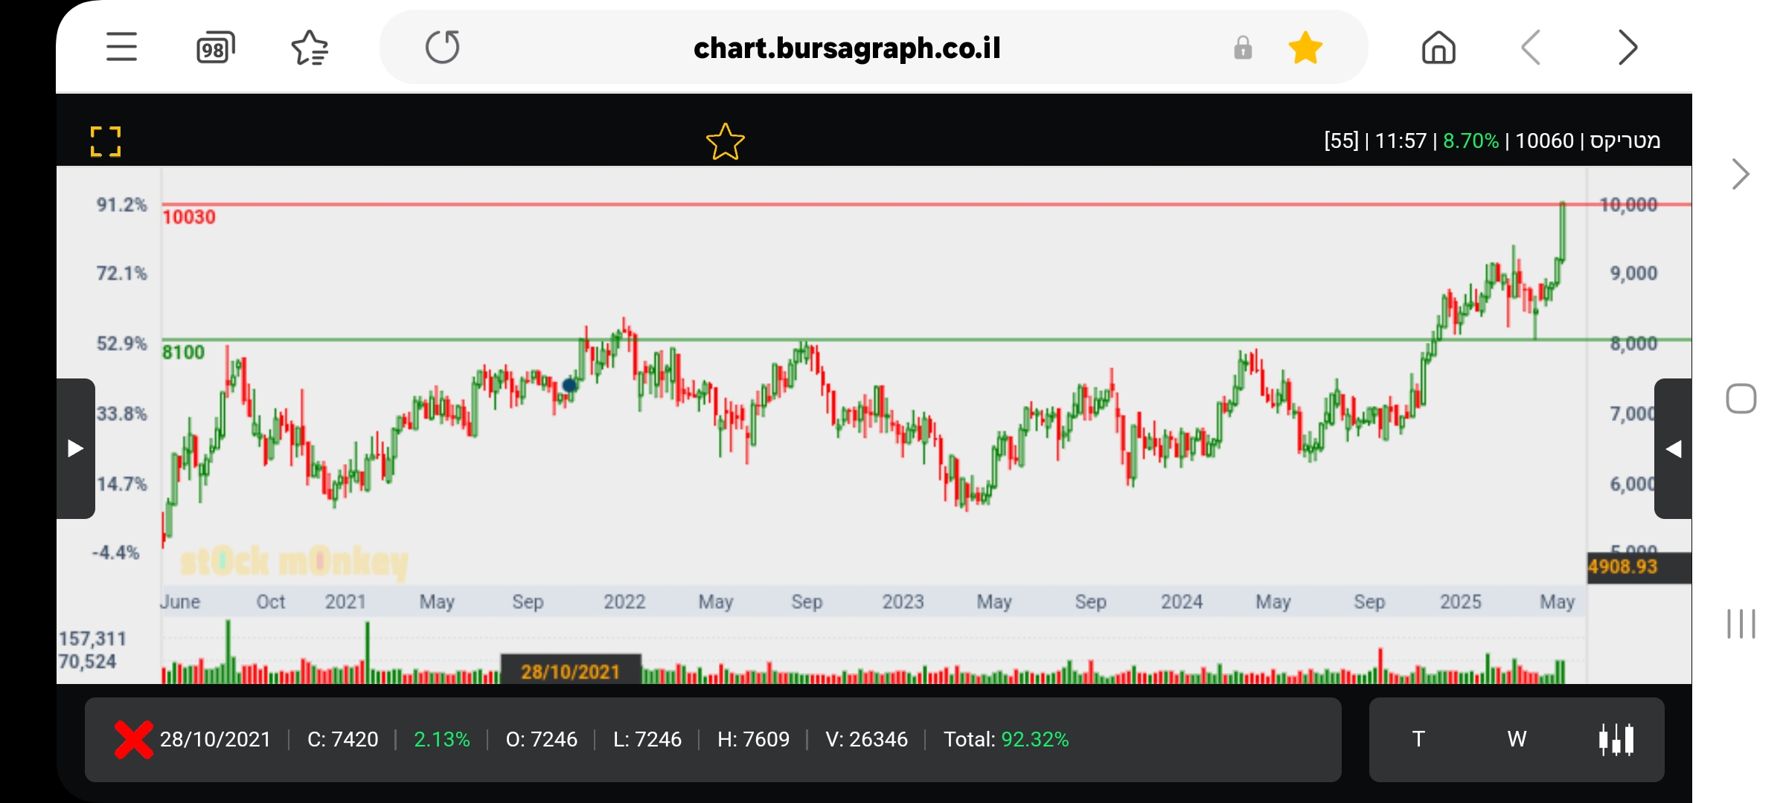Navigate back with the left arrow
1786x803 pixels.
(1531, 48)
